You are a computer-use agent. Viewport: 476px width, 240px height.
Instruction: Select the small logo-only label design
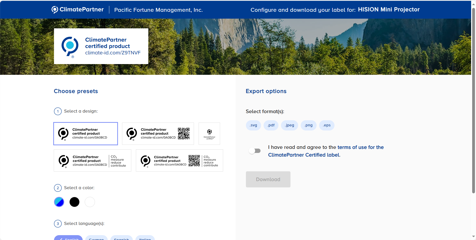(209, 134)
